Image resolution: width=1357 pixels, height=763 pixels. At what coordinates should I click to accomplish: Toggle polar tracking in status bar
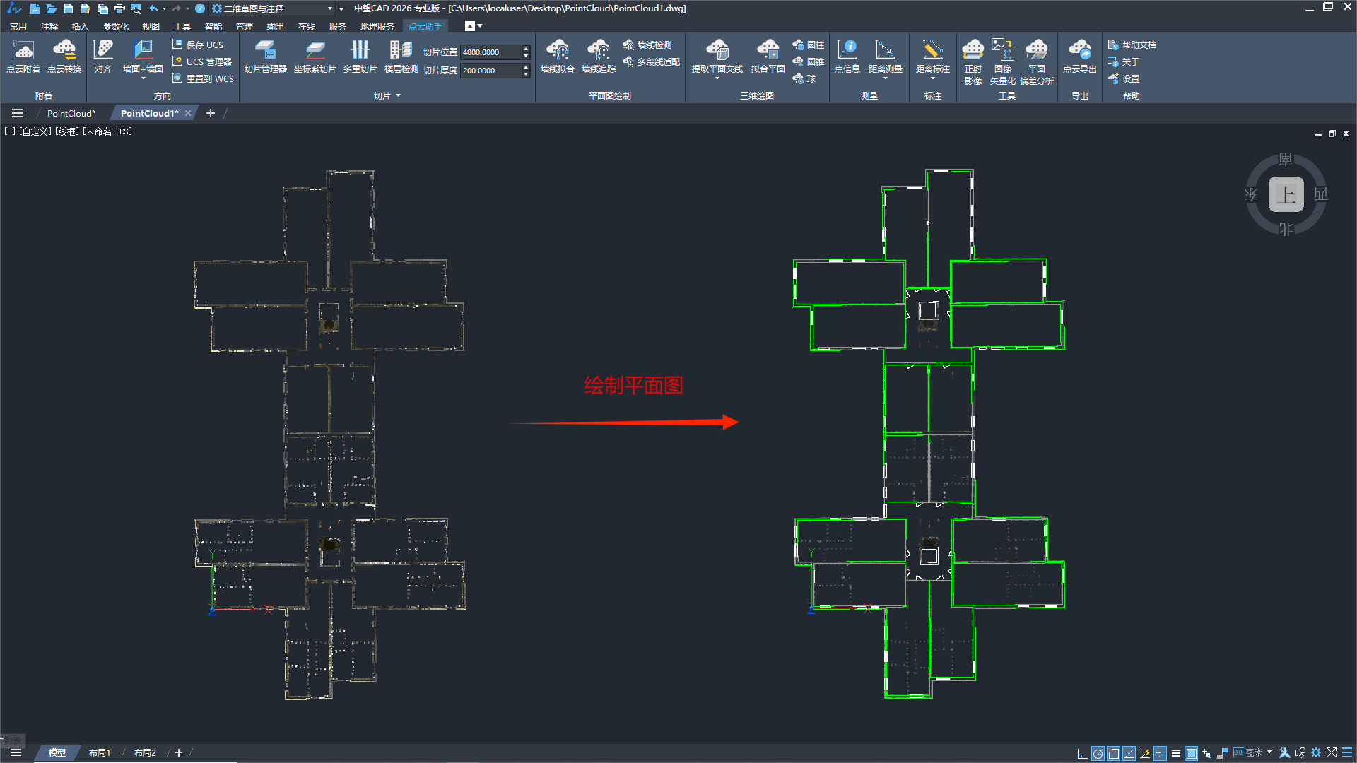(1098, 753)
